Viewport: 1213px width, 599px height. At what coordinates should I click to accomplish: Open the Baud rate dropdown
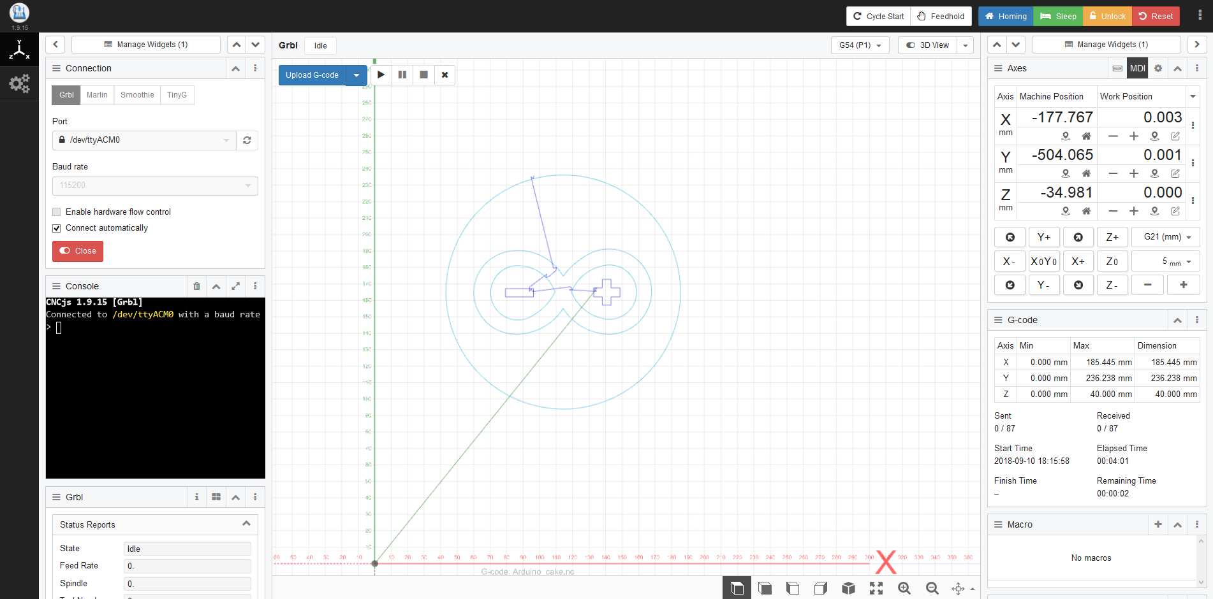pyautogui.click(x=155, y=185)
